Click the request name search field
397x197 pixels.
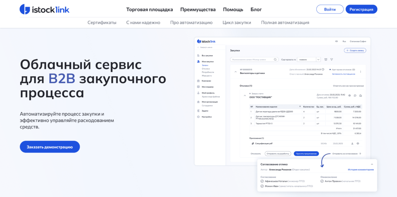254,60
